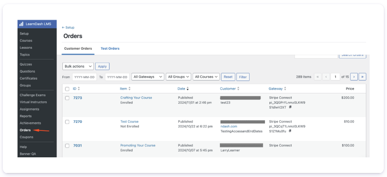Click the Apply button

click(102, 66)
